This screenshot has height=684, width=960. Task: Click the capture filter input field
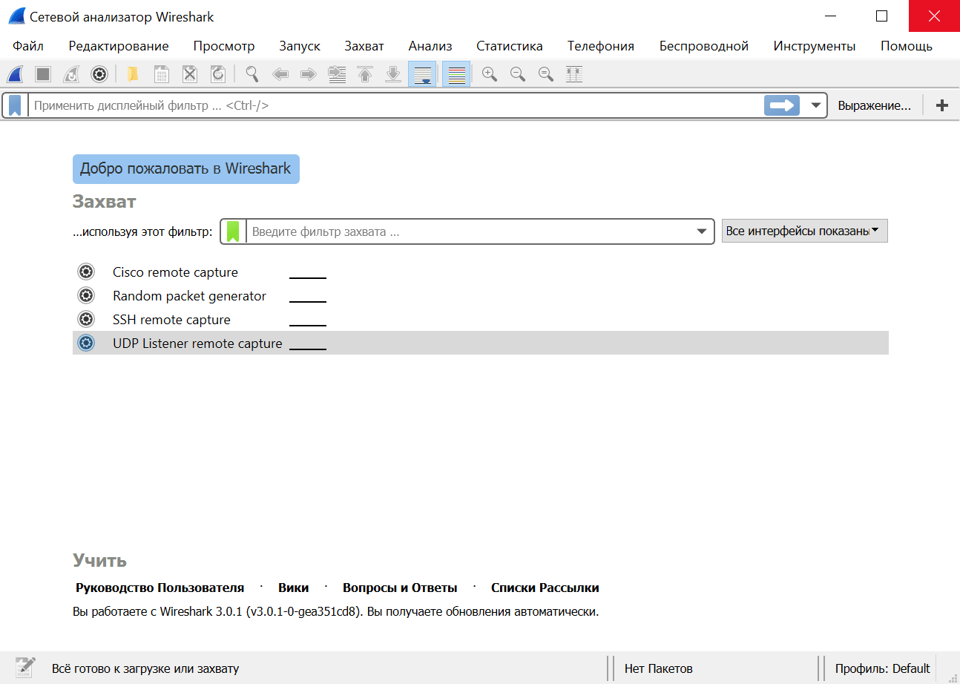pyautogui.click(x=469, y=231)
